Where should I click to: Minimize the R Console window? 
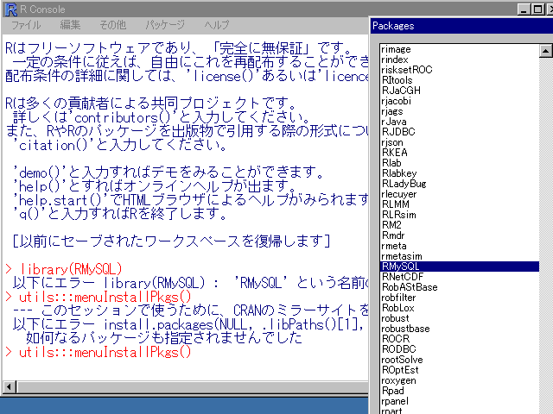524,9
